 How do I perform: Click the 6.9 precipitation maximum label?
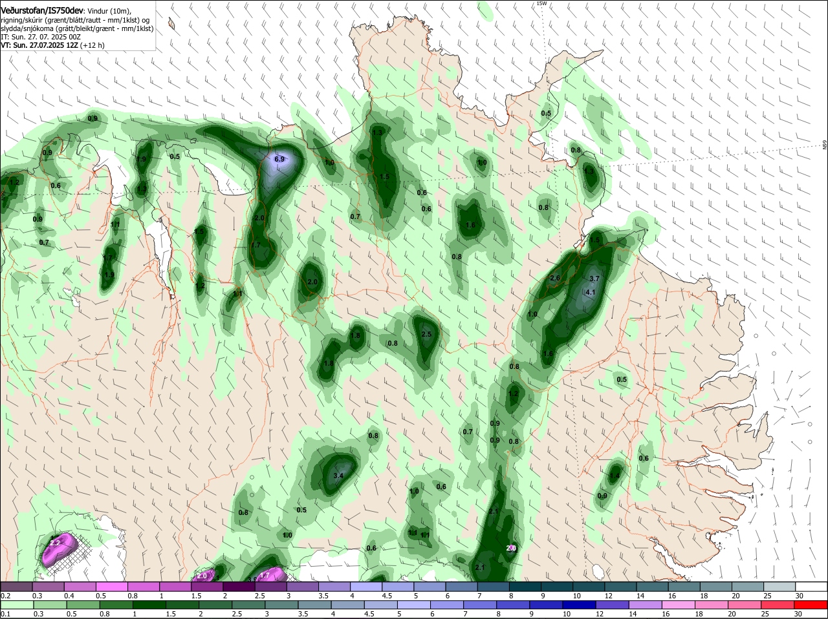tap(279, 159)
